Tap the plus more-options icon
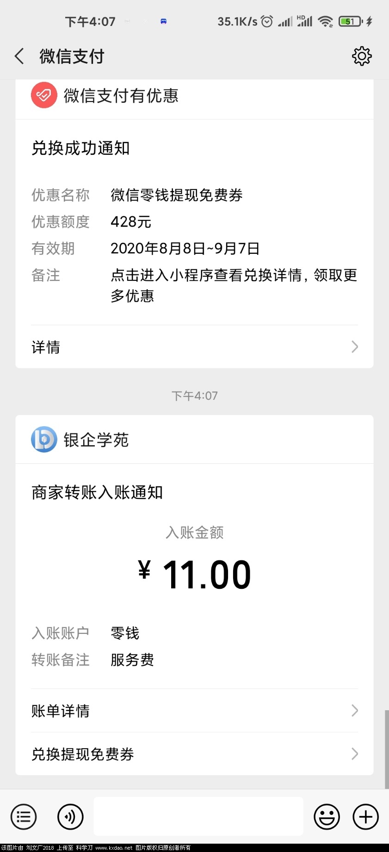 [x=365, y=816]
